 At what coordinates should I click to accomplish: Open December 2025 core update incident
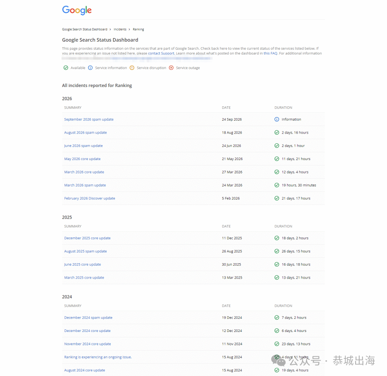(x=87, y=238)
